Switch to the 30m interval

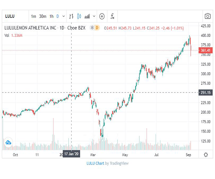[43, 16]
